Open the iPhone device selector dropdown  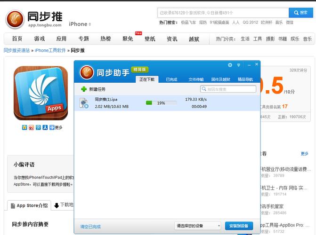click(x=80, y=24)
